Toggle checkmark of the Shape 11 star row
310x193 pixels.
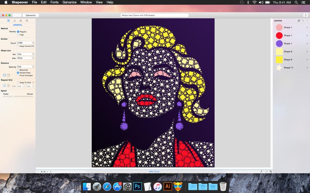point(307,68)
